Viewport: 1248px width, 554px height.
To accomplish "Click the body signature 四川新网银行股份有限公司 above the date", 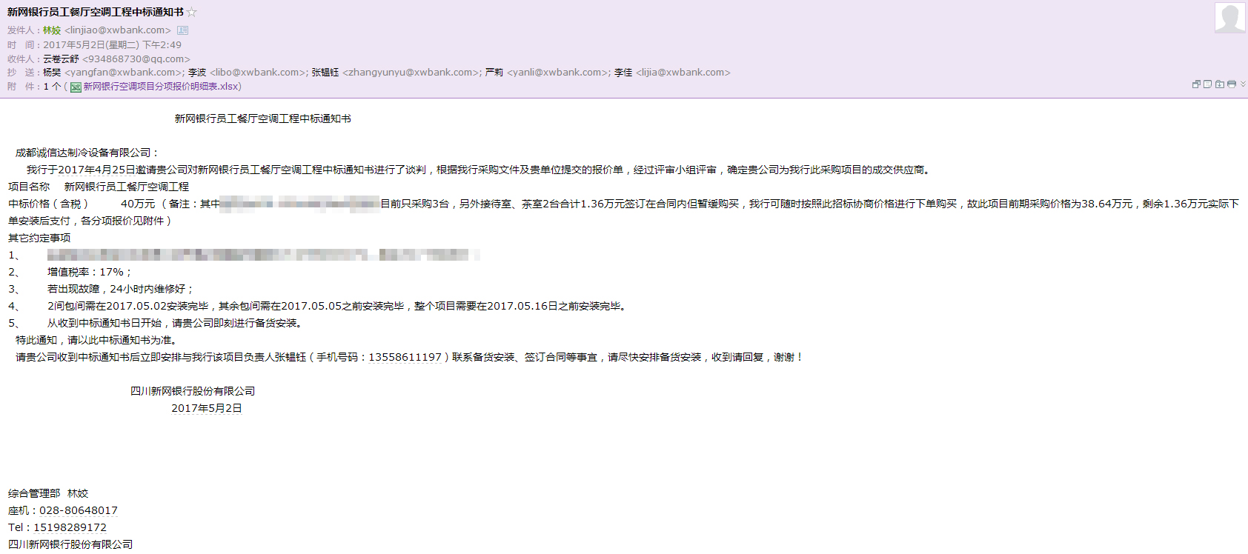I will tap(193, 391).
